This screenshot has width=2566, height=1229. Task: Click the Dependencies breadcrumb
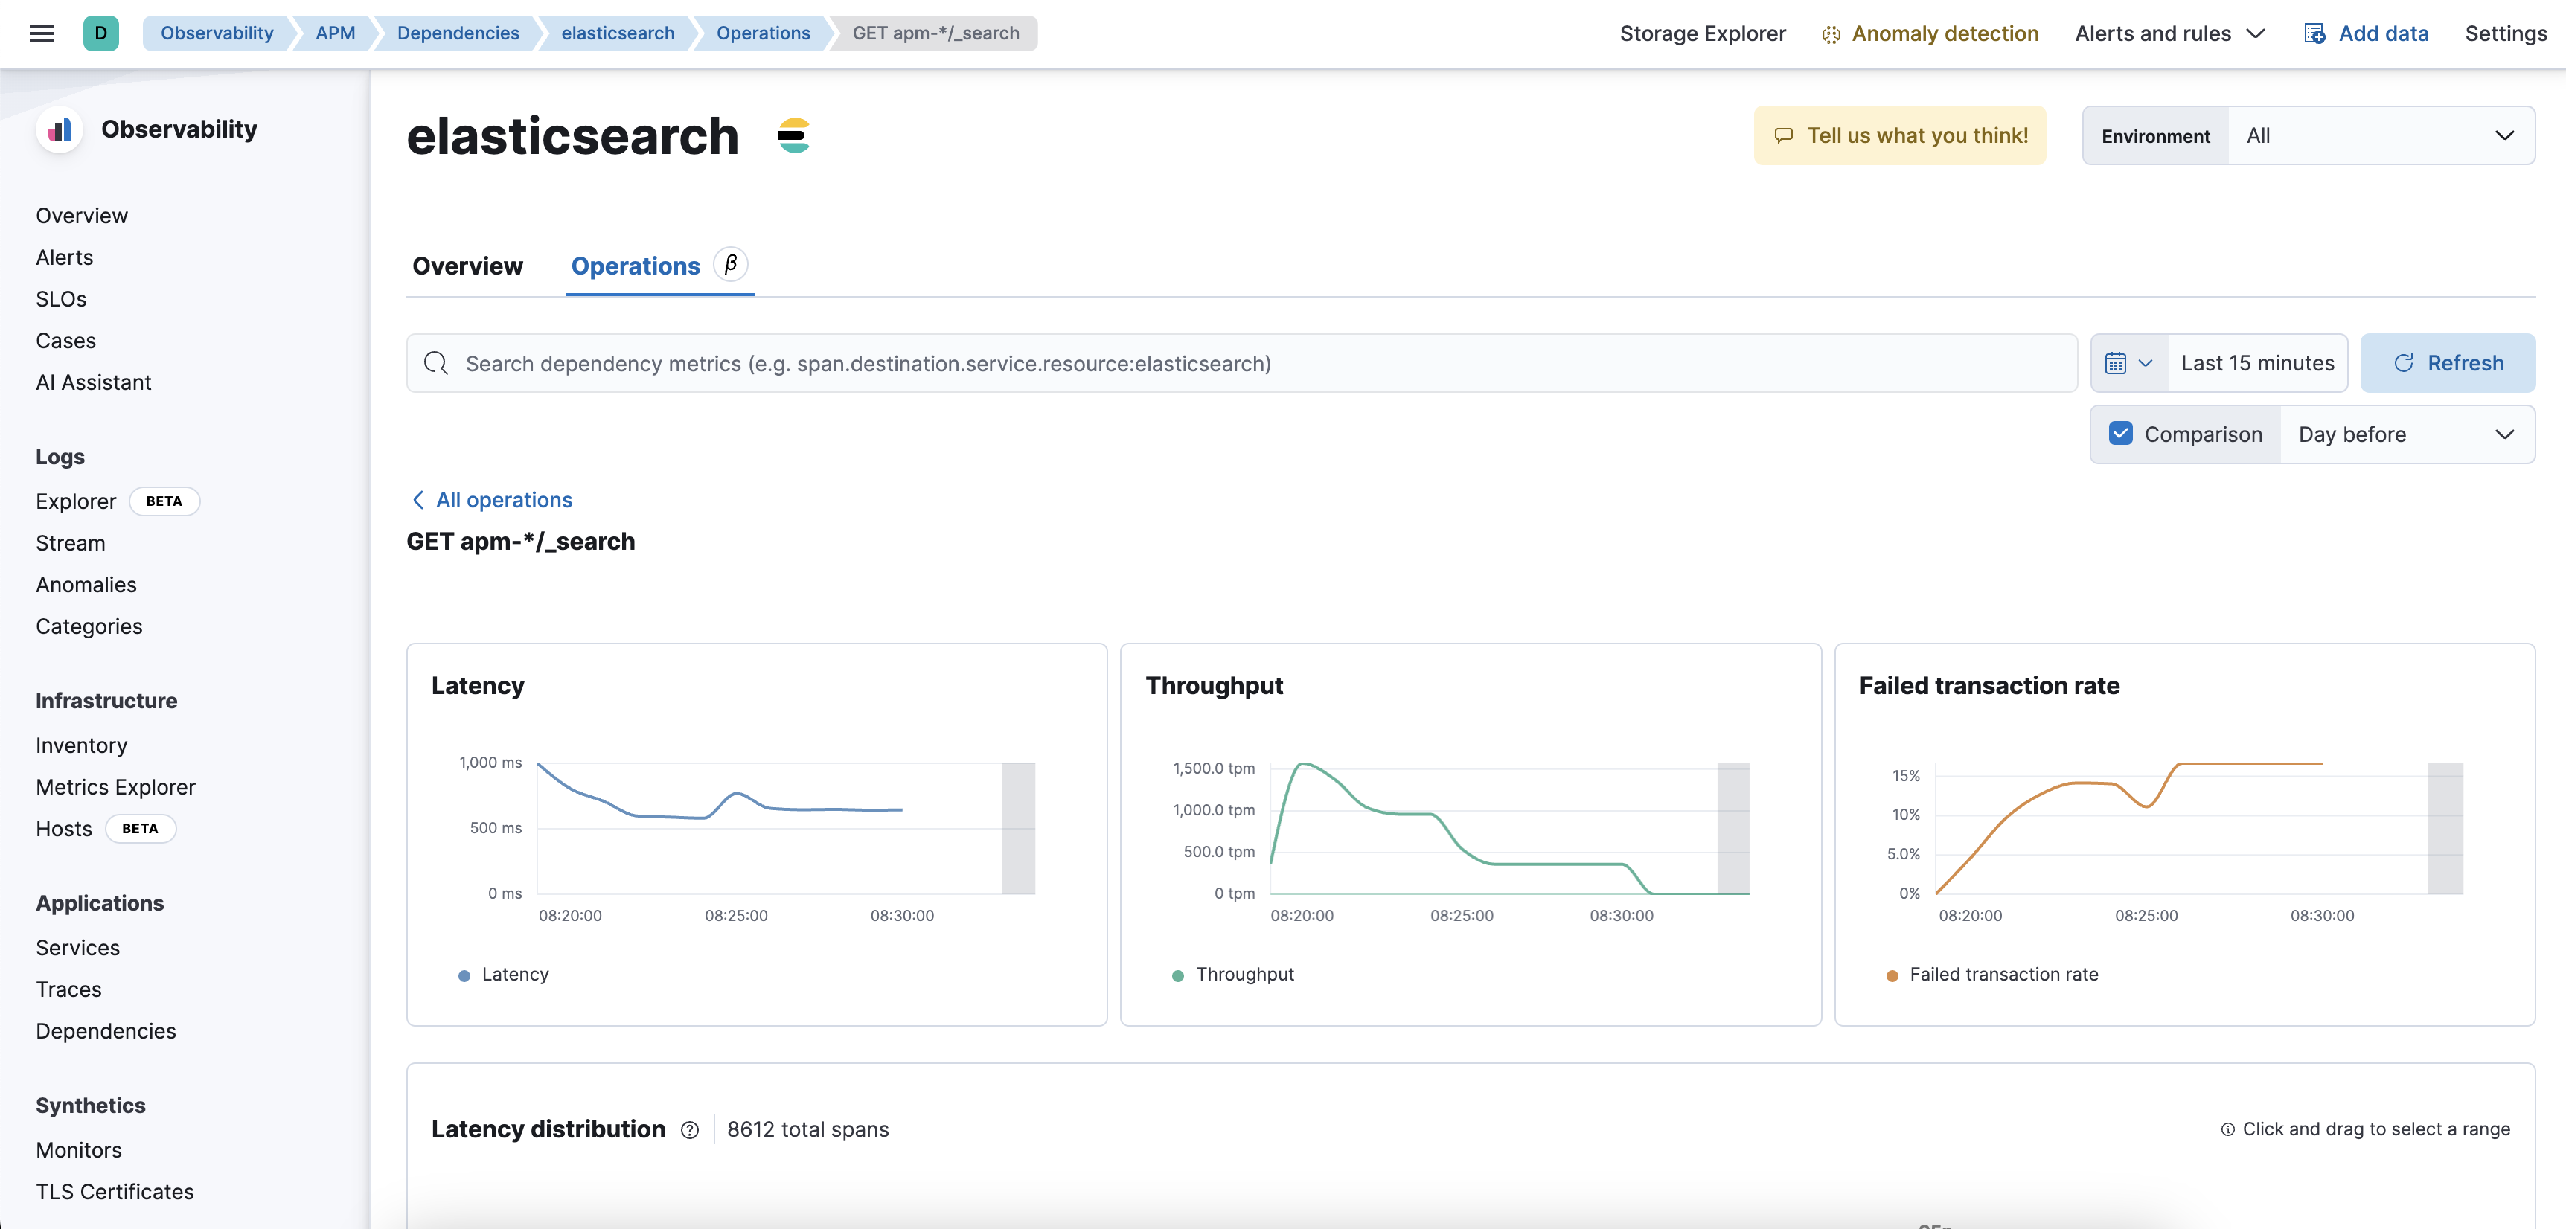click(x=457, y=34)
